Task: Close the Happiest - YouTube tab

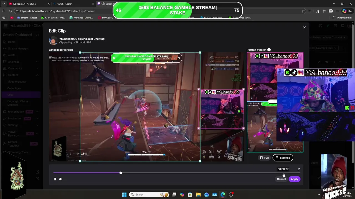Action: [49, 4]
